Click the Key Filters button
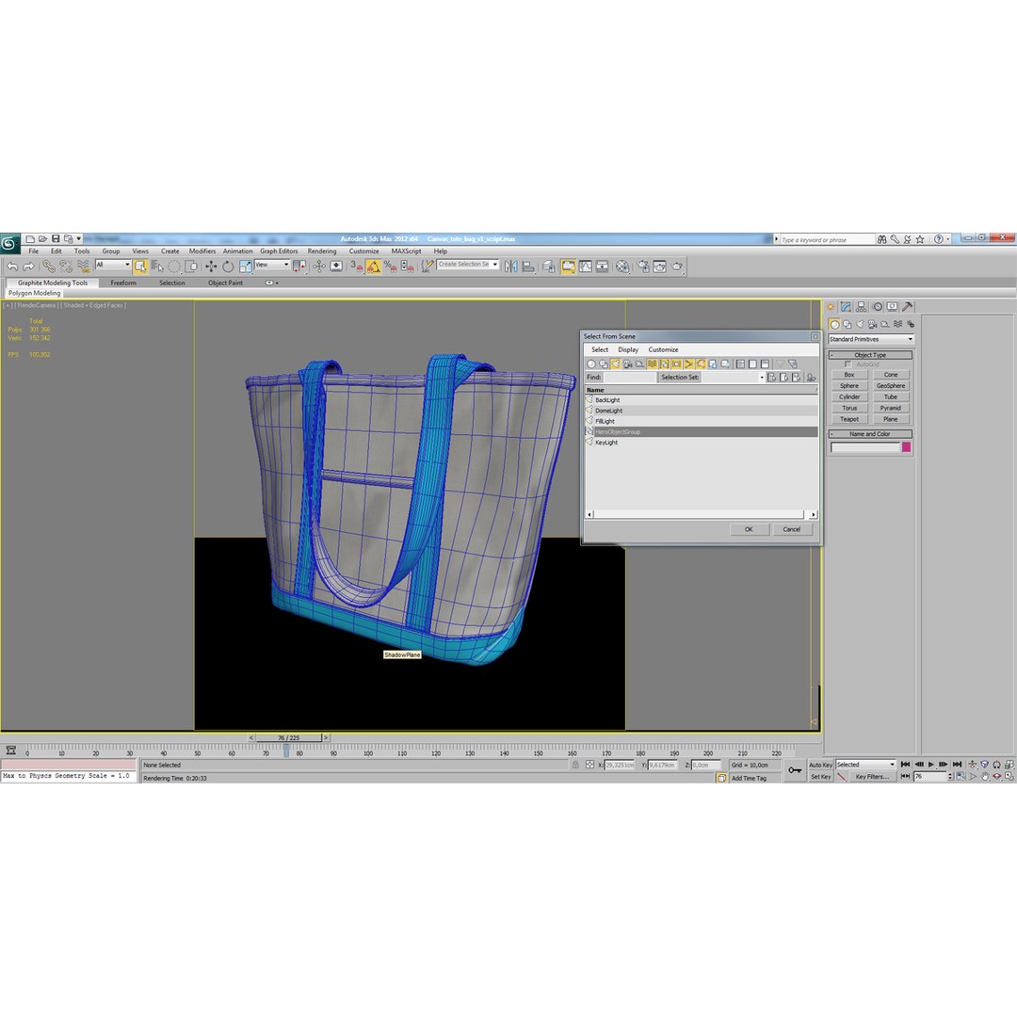 (872, 776)
